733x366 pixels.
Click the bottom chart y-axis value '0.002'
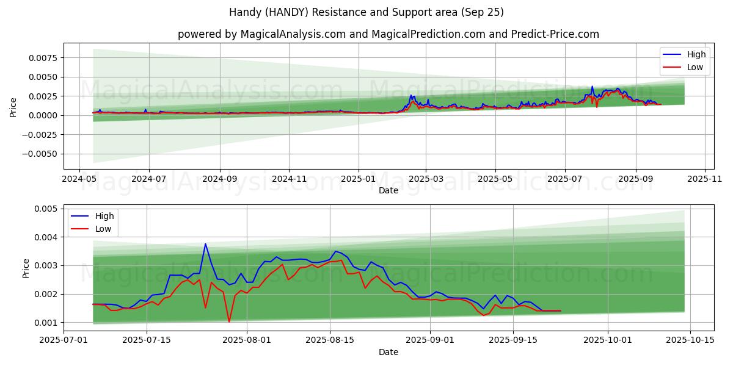click(46, 294)
